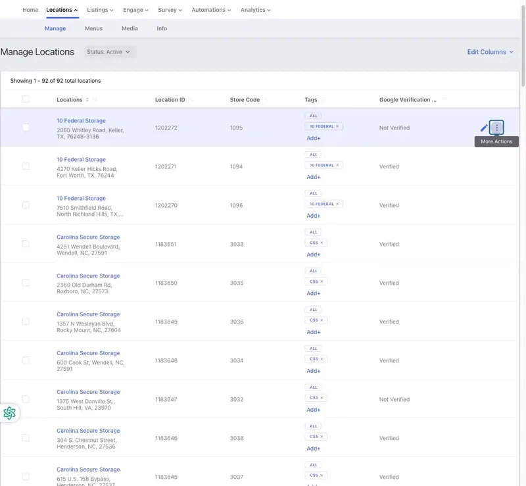Expand the Survey menu
This screenshot has height=486, width=526.
click(x=170, y=10)
